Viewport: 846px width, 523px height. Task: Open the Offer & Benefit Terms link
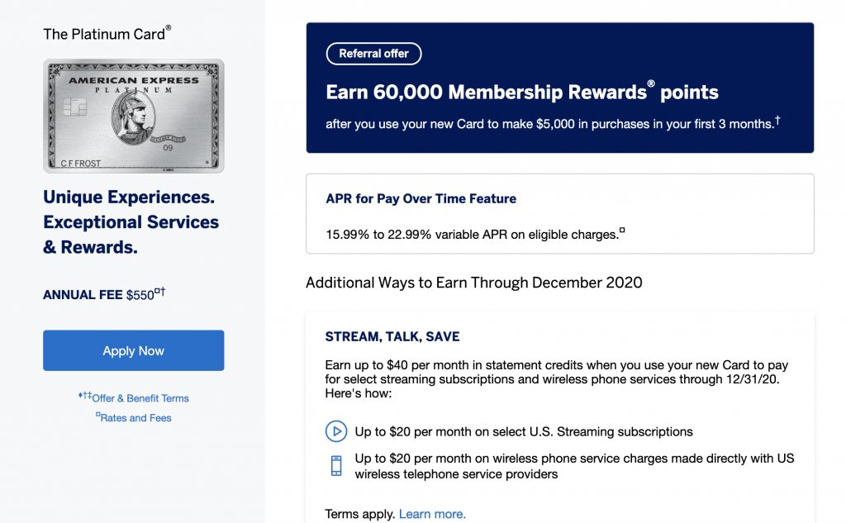pos(140,398)
